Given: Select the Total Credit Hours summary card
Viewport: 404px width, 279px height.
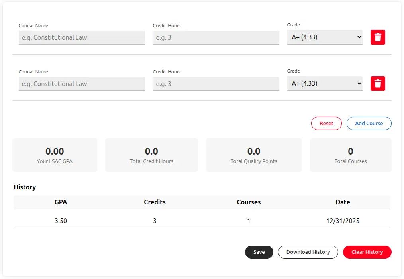Looking at the screenshot, I should click(x=151, y=155).
